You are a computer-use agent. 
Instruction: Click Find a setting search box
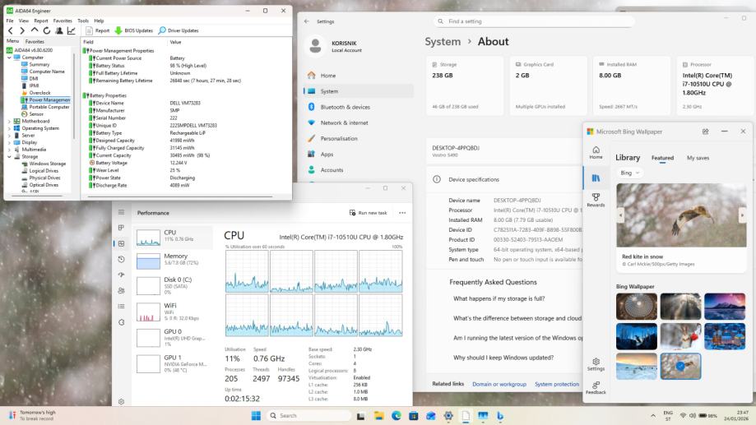534,21
